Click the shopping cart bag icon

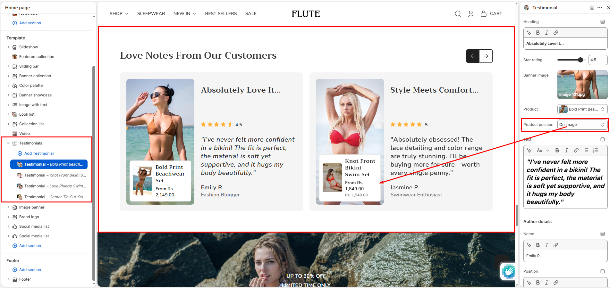coord(483,14)
